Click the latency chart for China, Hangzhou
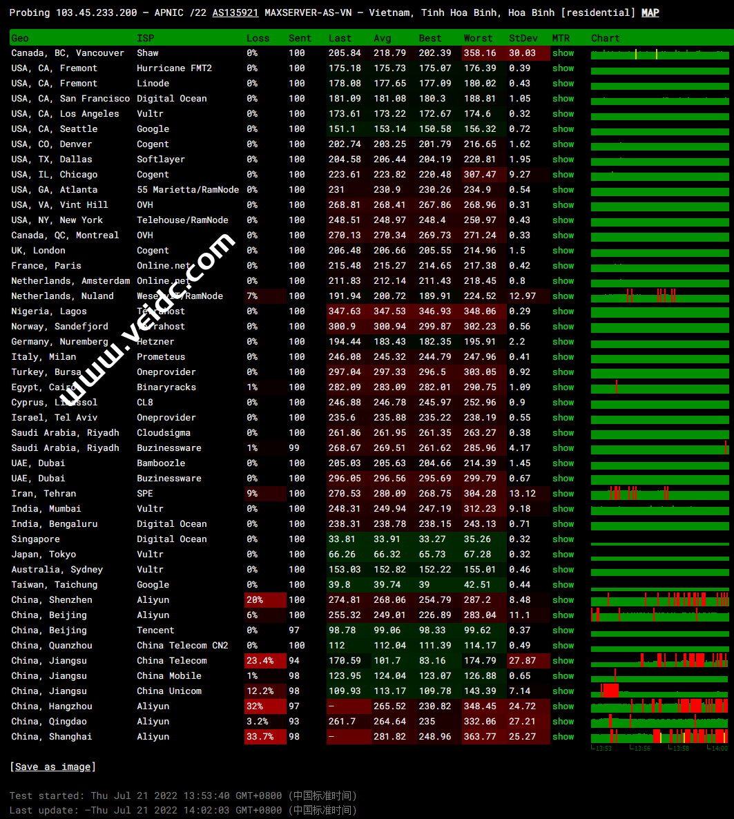Image resolution: width=734 pixels, height=819 pixels. click(660, 706)
